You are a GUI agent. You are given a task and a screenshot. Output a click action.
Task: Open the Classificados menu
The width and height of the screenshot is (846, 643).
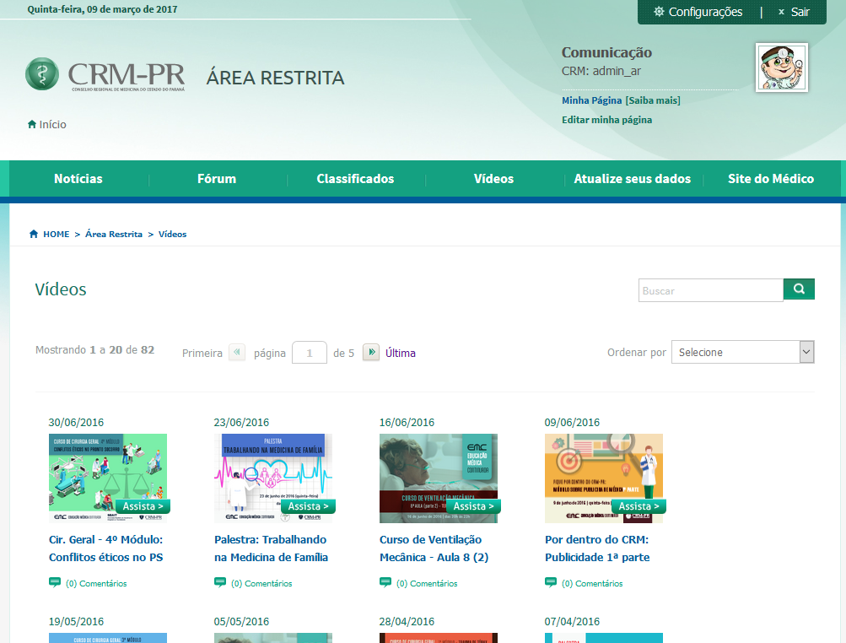(x=356, y=179)
